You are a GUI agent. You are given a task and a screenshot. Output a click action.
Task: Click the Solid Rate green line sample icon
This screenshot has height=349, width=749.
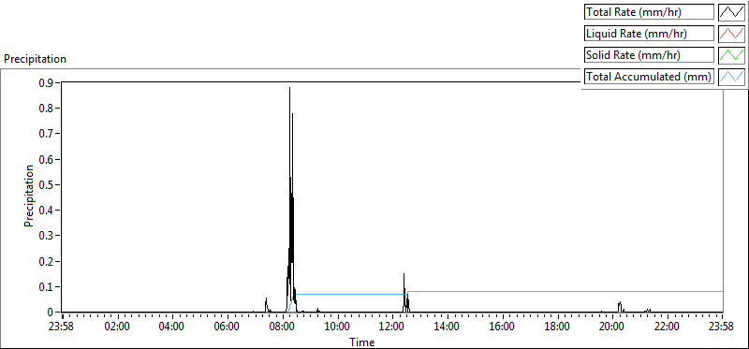731,55
